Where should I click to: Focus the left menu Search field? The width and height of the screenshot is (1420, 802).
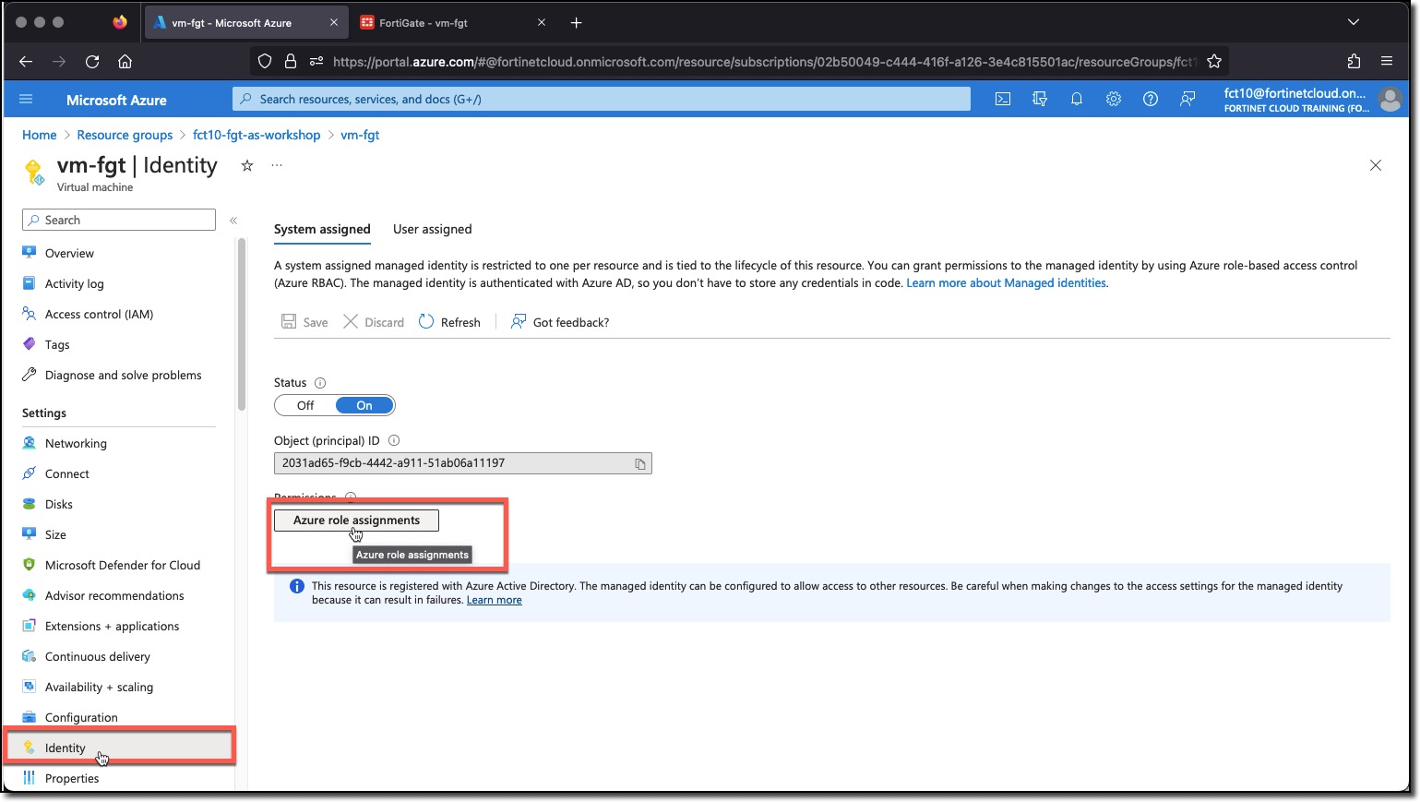119,220
